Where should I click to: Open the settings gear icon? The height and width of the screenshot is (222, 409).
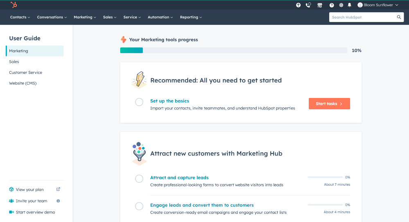(x=341, y=5)
